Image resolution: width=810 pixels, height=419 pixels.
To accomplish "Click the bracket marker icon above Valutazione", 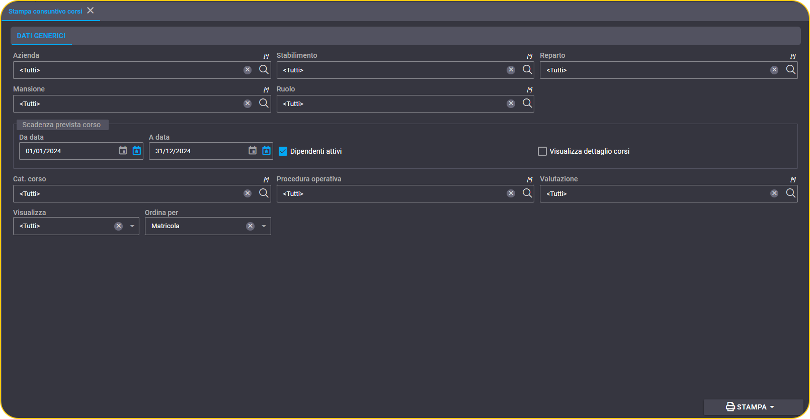I will click(793, 179).
